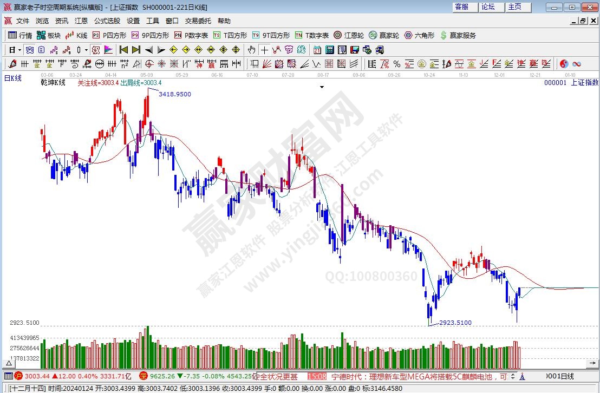Click the 客服 button in title bar
Viewport: 600px width, 393px height.
462,7
